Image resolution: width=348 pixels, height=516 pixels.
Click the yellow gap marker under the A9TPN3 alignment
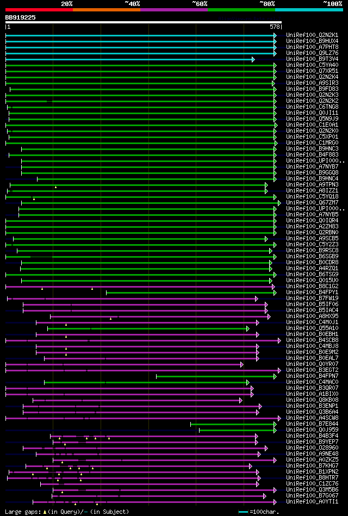[55, 187]
